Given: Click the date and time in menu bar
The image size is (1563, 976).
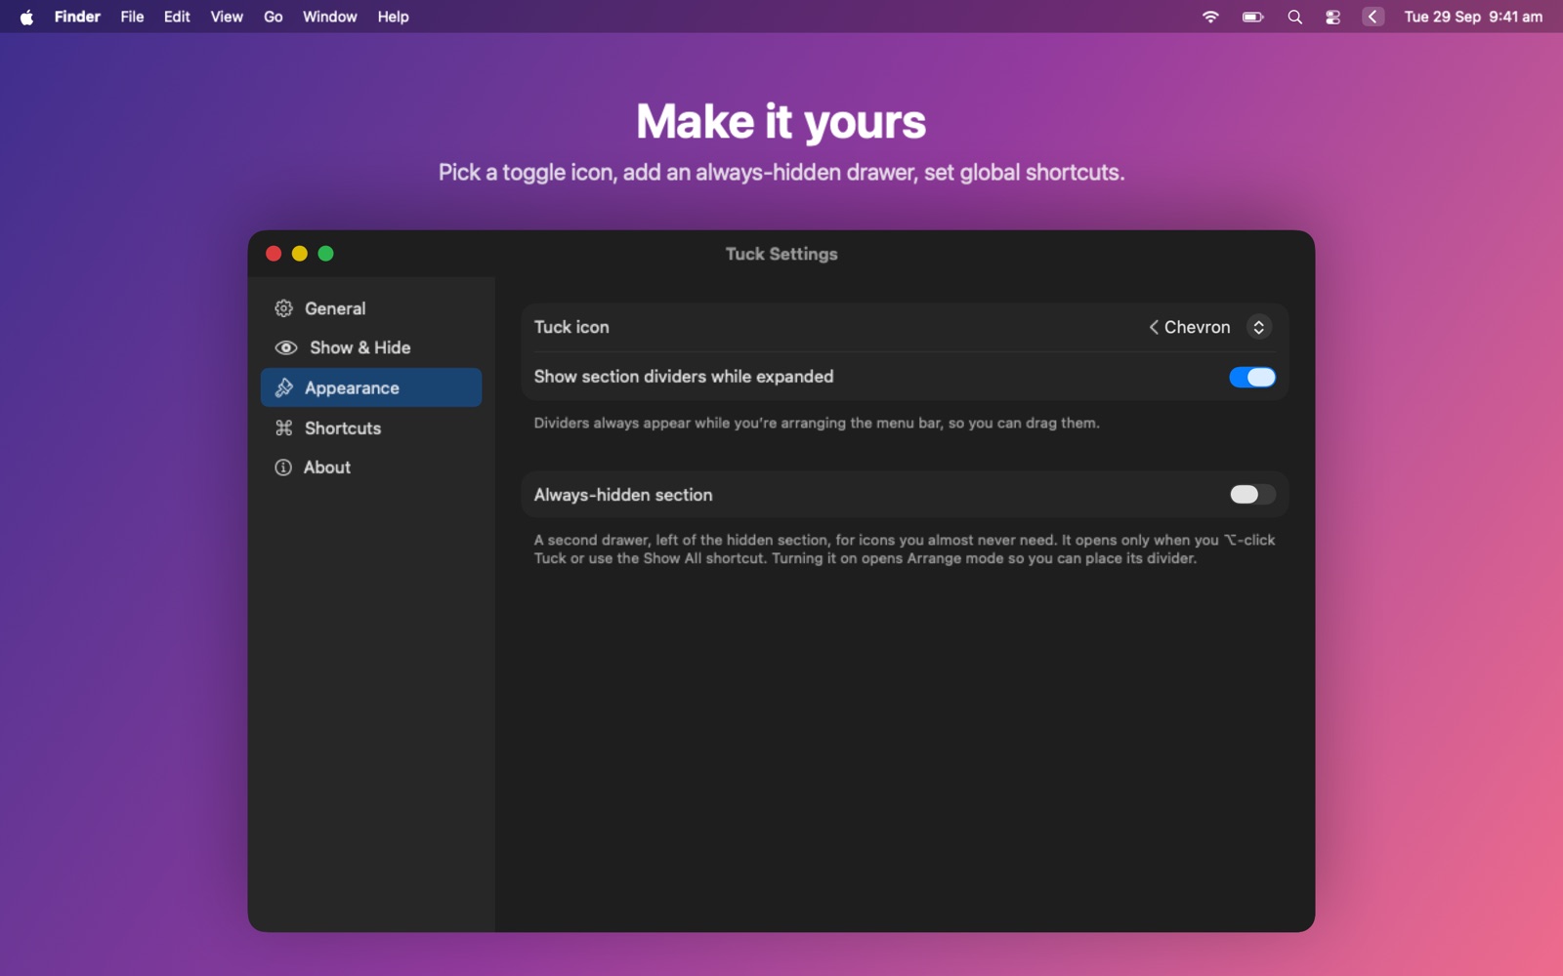Looking at the screenshot, I should (x=1473, y=17).
